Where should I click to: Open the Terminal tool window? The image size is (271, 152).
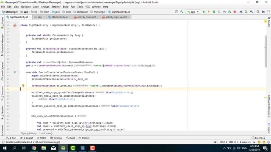click(x=56, y=138)
